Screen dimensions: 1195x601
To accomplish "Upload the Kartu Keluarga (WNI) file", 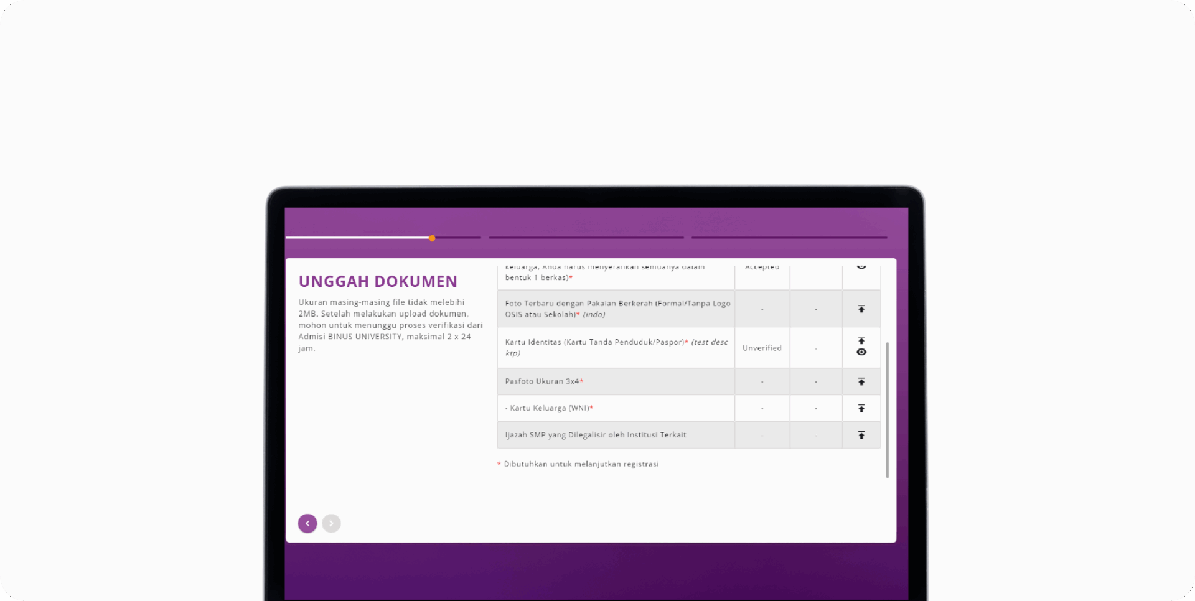I will 861,408.
